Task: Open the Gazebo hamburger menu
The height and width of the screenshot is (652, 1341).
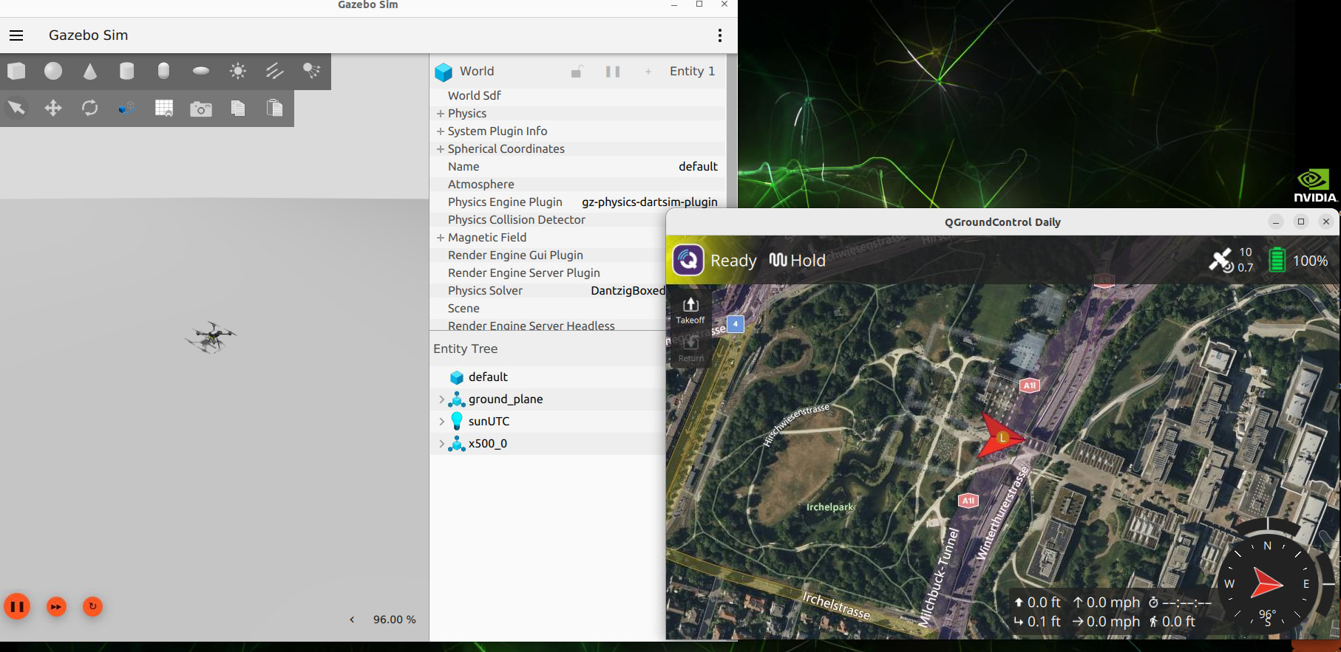Action: point(16,35)
